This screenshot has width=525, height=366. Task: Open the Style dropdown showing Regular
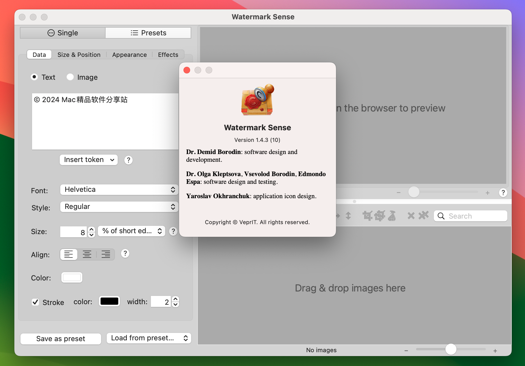(x=119, y=207)
